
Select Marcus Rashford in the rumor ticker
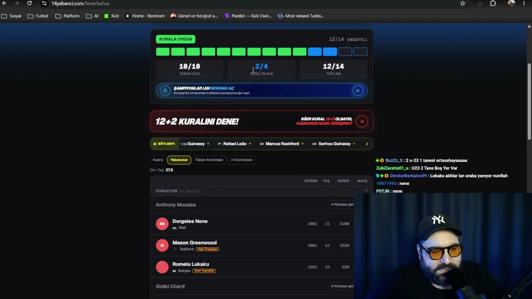282,144
